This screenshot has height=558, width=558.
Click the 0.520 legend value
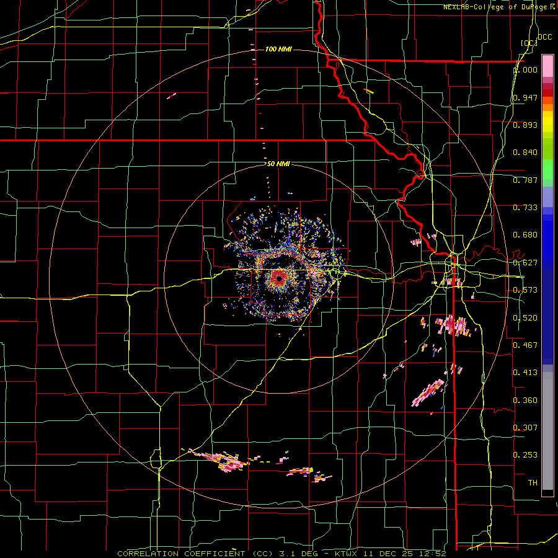tap(525, 318)
